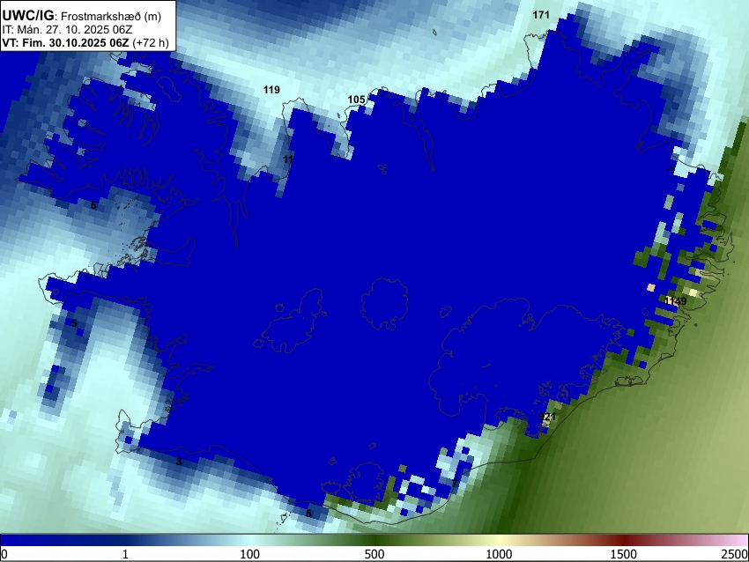Screen dimensions: 749x562
Task: Click the 2500 label on the color scale
Action: (x=735, y=554)
